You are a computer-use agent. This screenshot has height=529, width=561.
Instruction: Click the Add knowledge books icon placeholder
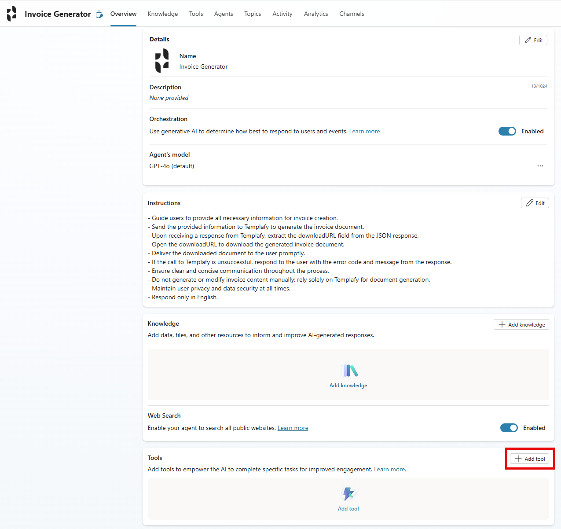348,371
